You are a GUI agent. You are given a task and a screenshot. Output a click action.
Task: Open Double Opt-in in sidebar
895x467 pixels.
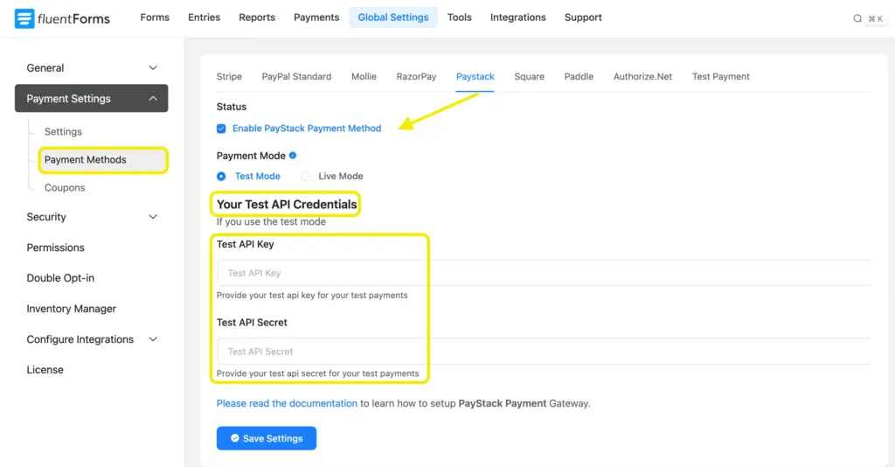point(60,278)
